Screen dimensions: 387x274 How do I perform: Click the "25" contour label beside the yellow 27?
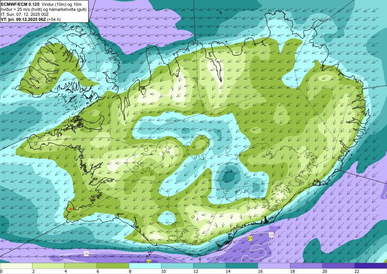coord(271,235)
